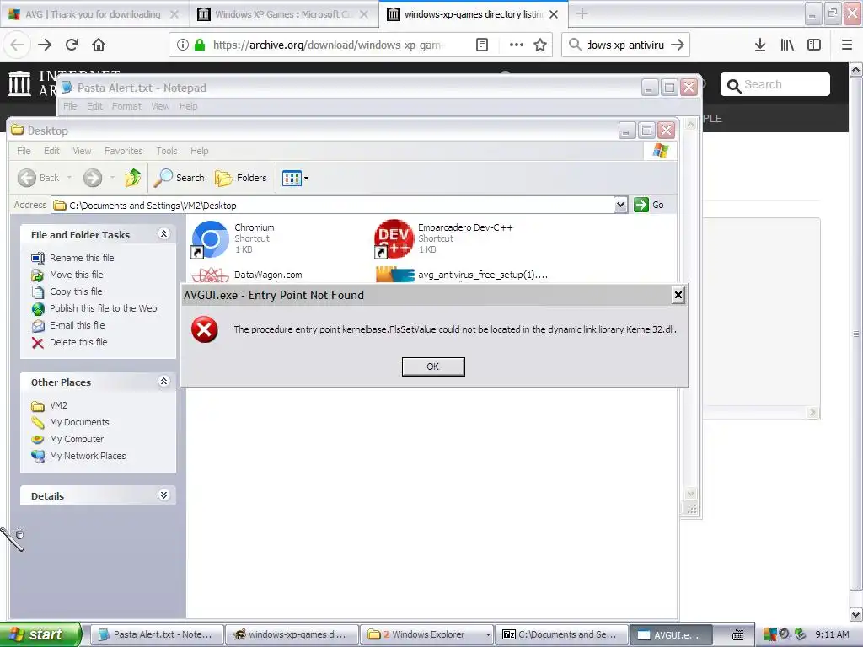Click the Start button
The height and width of the screenshot is (647, 863).
[x=40, y=634]
